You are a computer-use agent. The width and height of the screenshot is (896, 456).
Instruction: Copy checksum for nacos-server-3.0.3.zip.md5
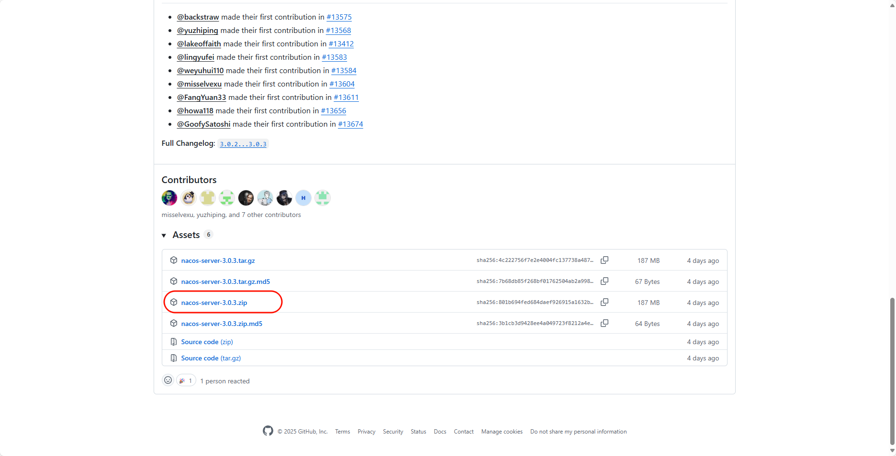[604, 323]
